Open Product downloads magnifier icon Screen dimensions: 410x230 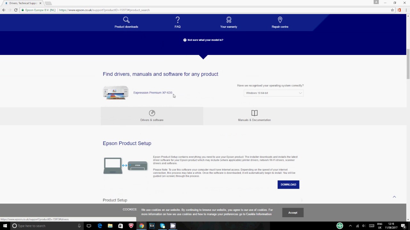(126, 20)
